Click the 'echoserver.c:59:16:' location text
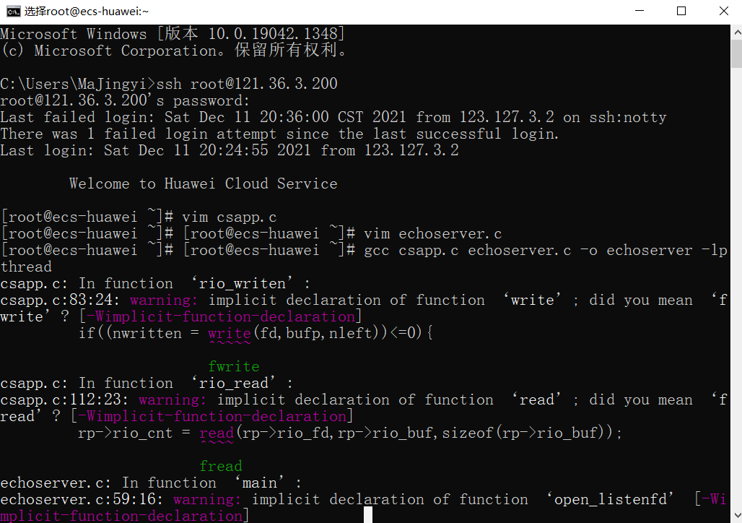742x523 pixels. coord(82,499)
